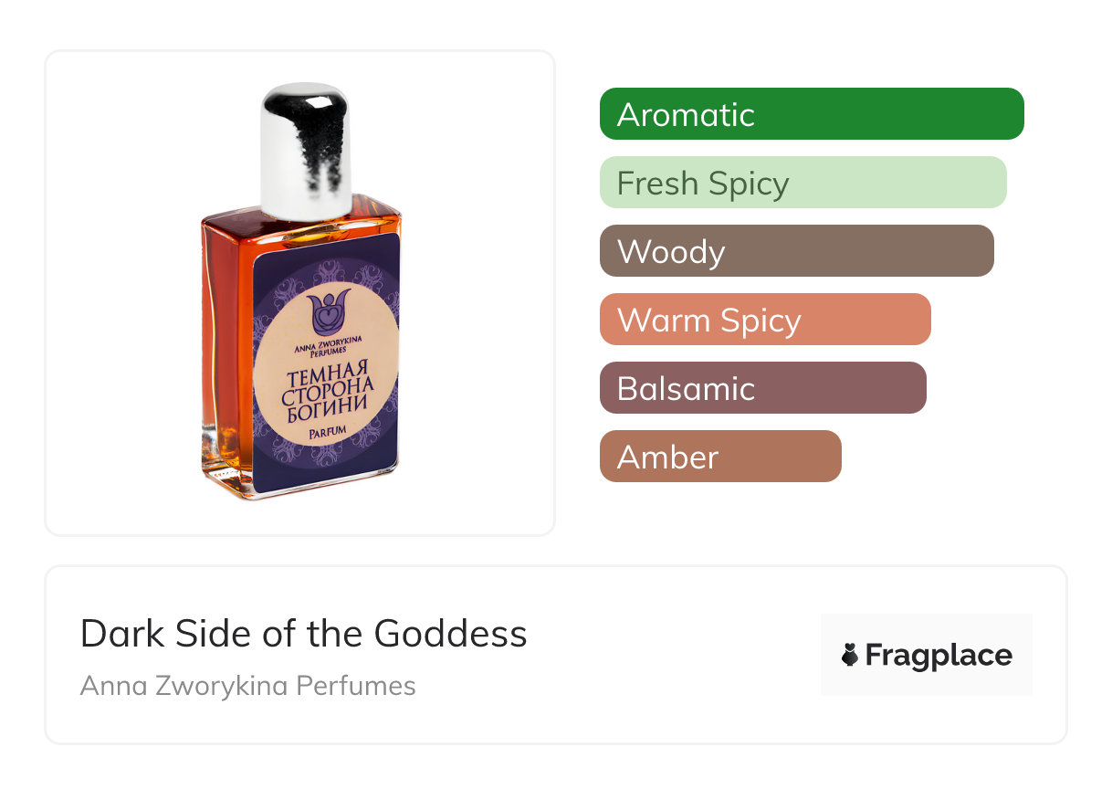Click Anna Zworykina Perfumes brand subtitle
The height and width of the screenshot is (789, 1112).
coord(247,686)
